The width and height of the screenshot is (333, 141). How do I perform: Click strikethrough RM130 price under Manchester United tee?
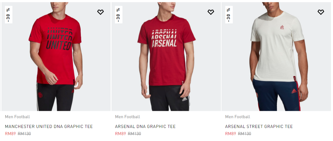[24, 134]
